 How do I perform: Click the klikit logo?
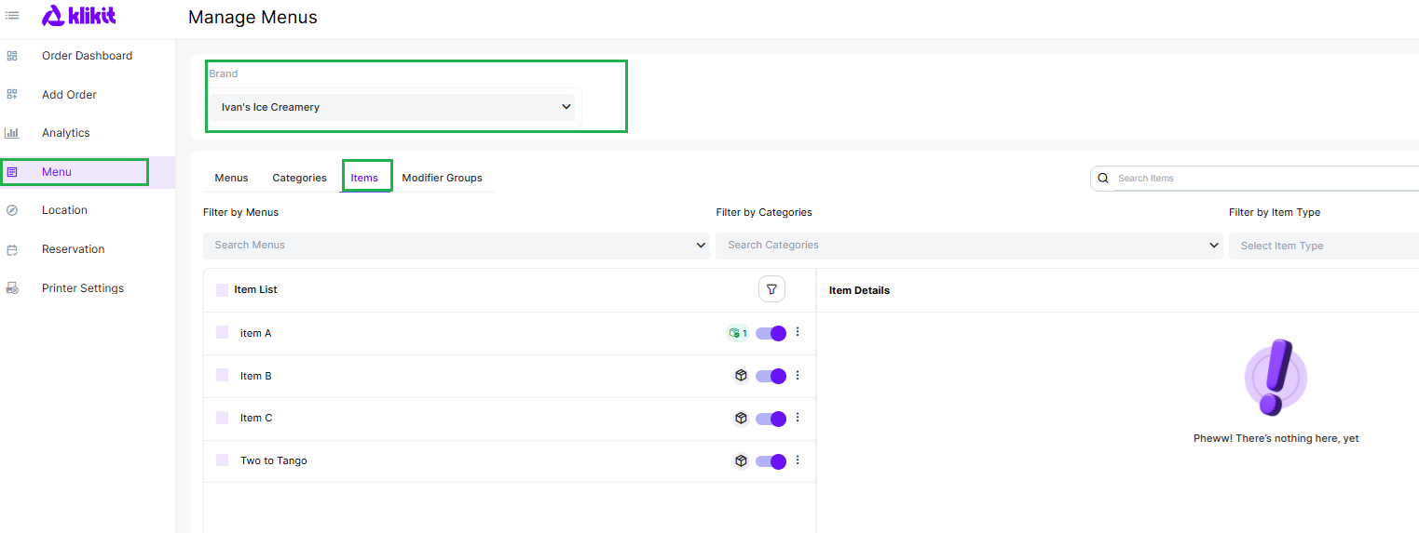pyautogui.click(x=79, y=16)
